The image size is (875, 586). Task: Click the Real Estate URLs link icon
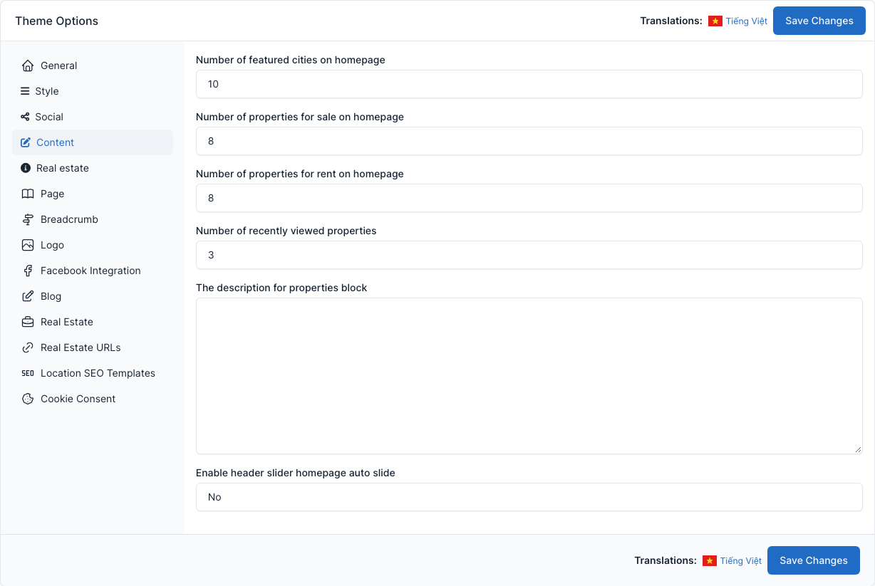point(28,347)
